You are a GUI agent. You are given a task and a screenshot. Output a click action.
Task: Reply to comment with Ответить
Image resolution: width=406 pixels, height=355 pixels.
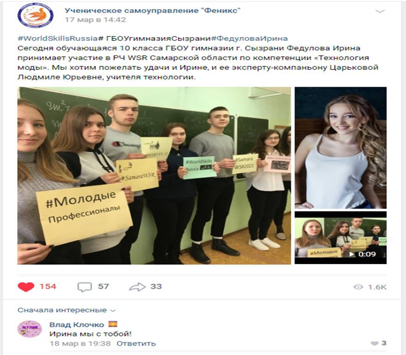(136, 343)
